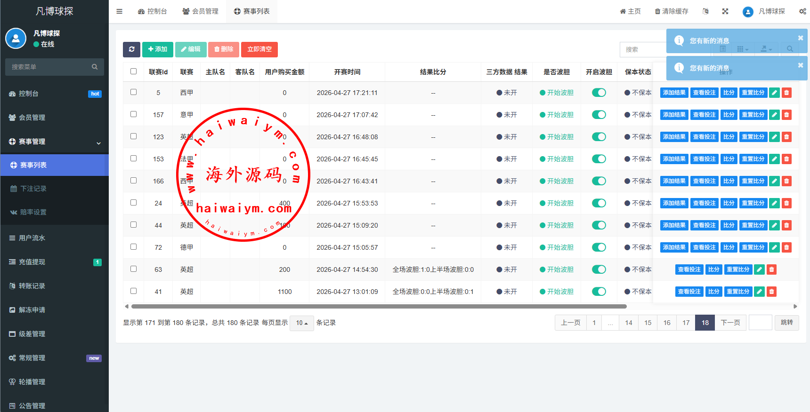Click the refresh icon button in toolbar
This screenshot has width=810, height=412.
coord(131,49)
